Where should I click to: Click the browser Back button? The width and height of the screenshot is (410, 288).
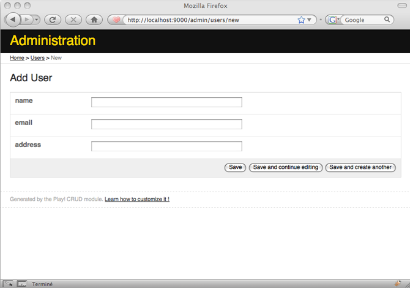tap(12, 20)
